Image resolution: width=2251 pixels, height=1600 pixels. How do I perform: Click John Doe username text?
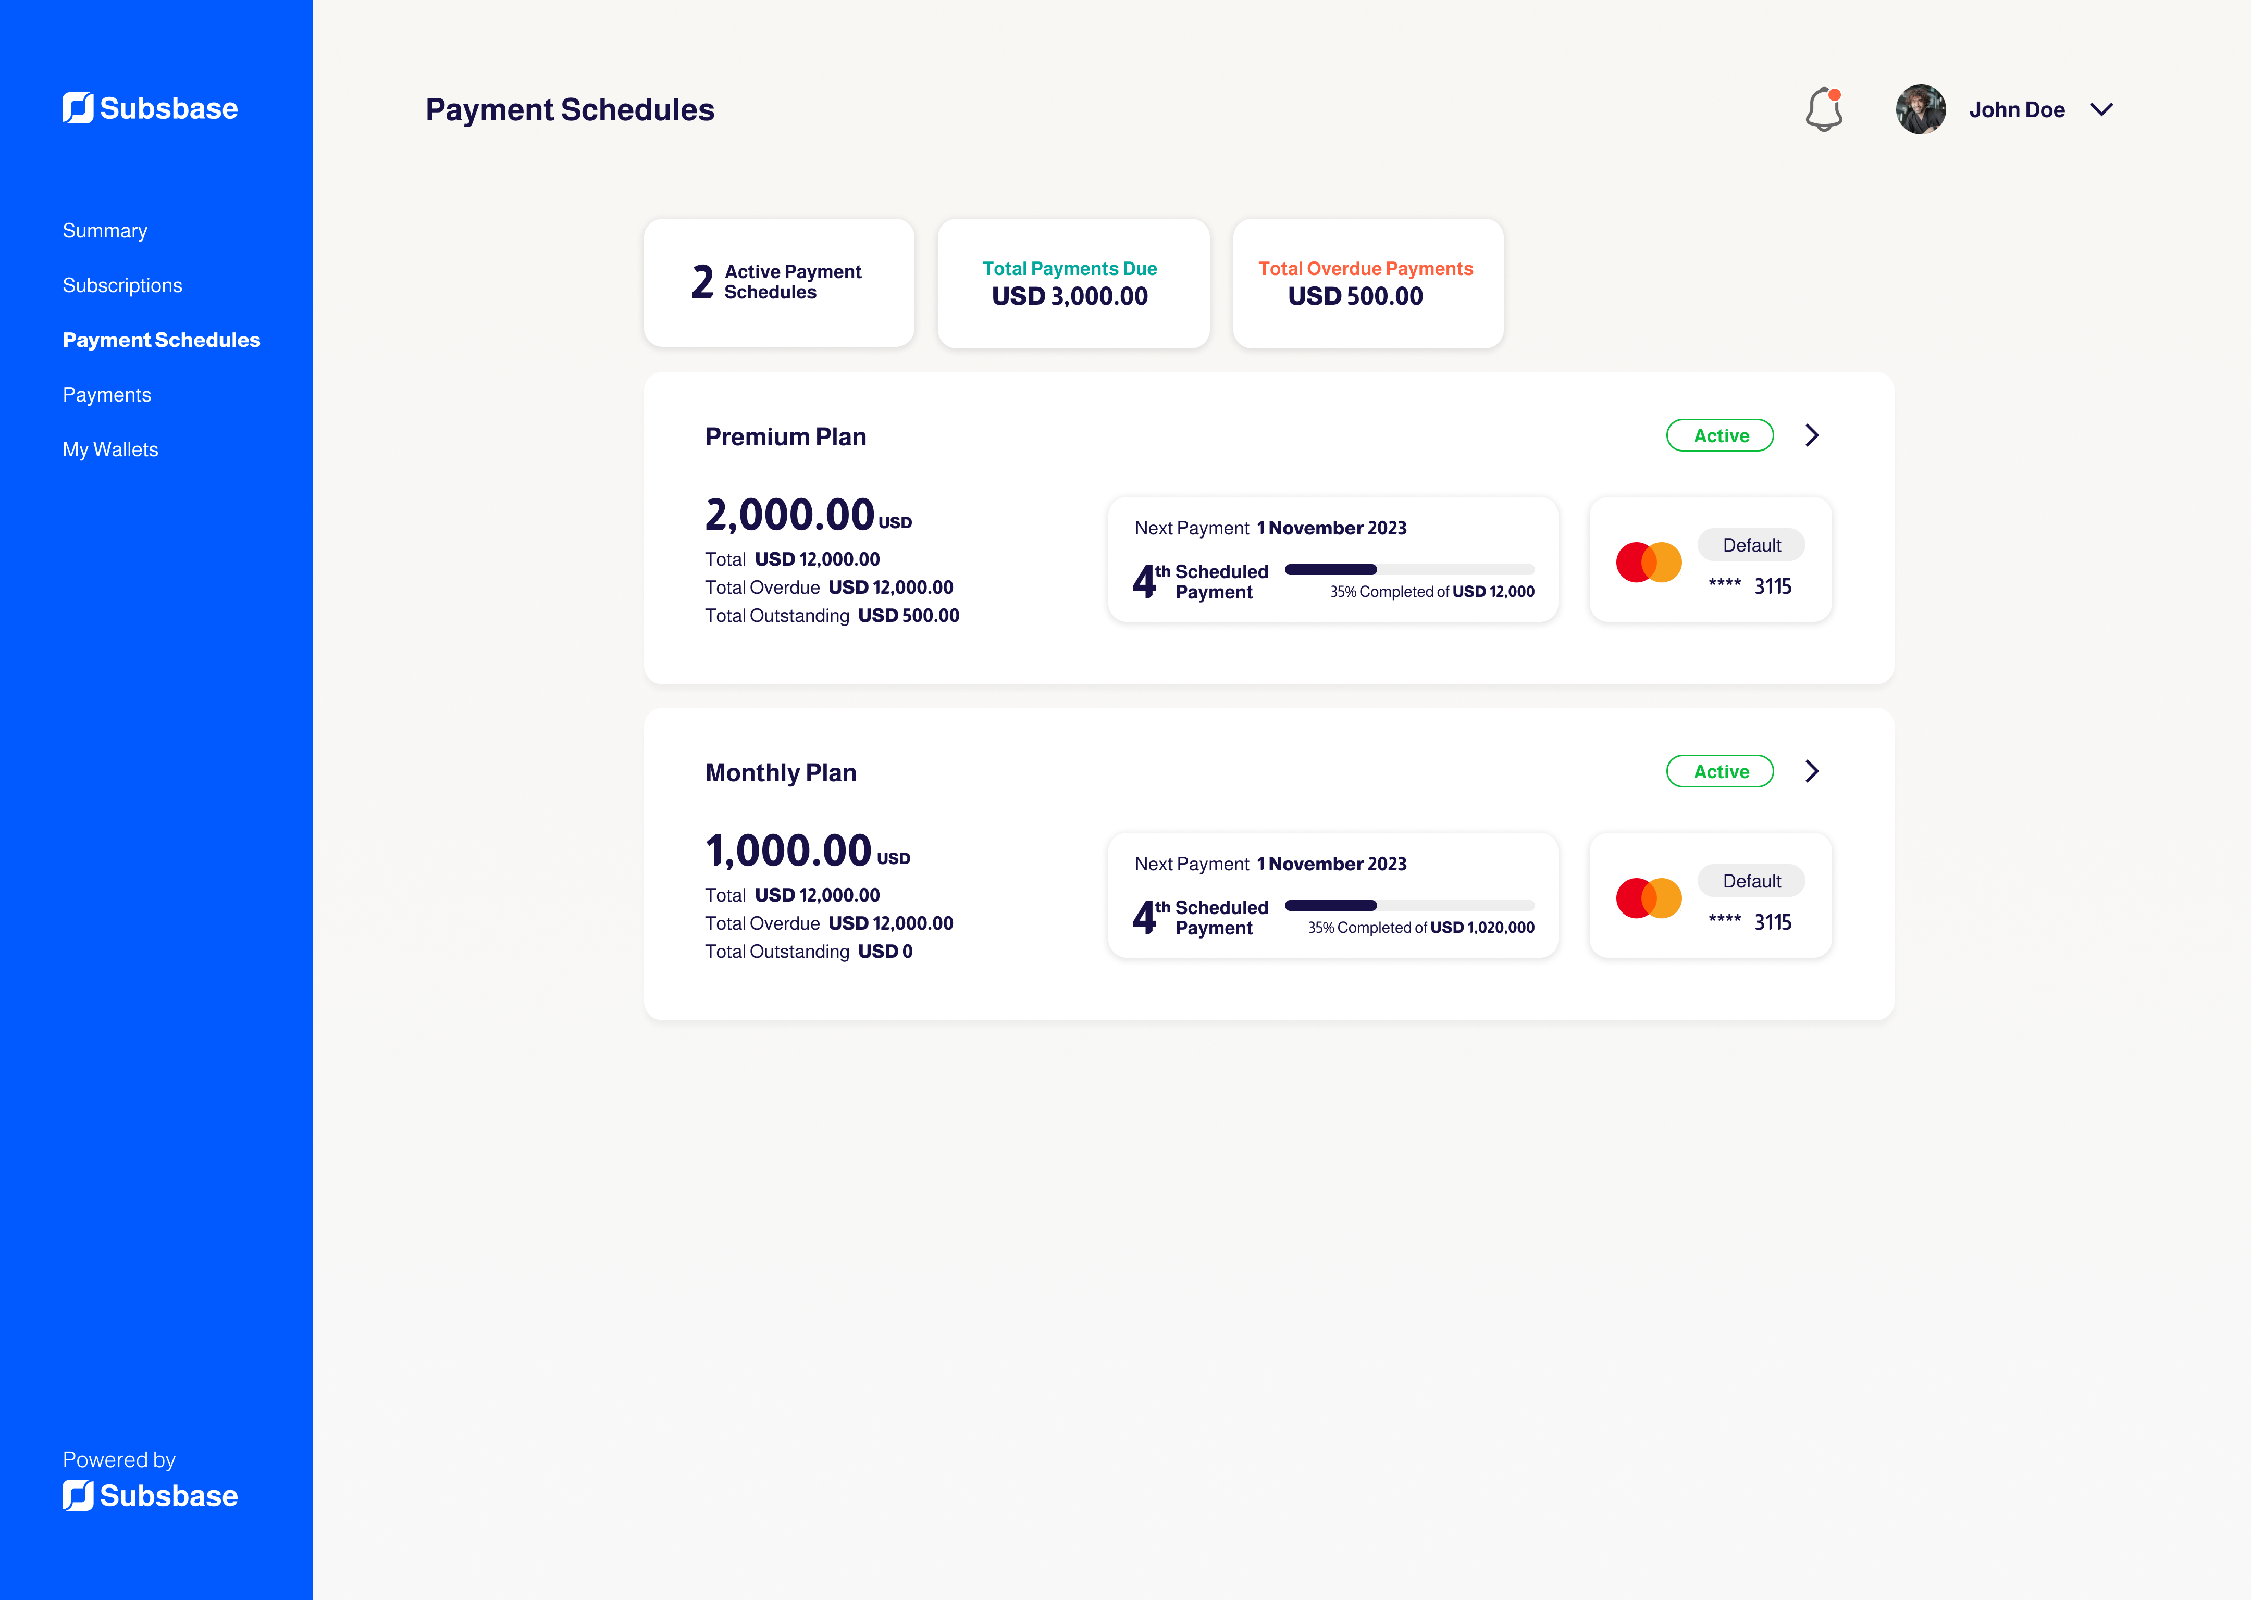click(2017, 109)
